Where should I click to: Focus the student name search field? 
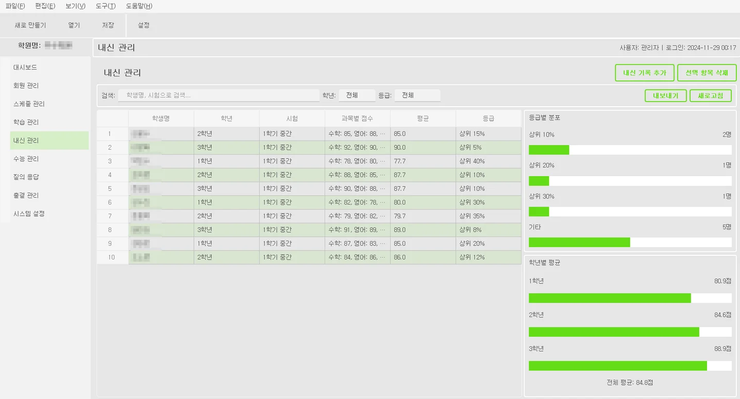tap(218, 95)
